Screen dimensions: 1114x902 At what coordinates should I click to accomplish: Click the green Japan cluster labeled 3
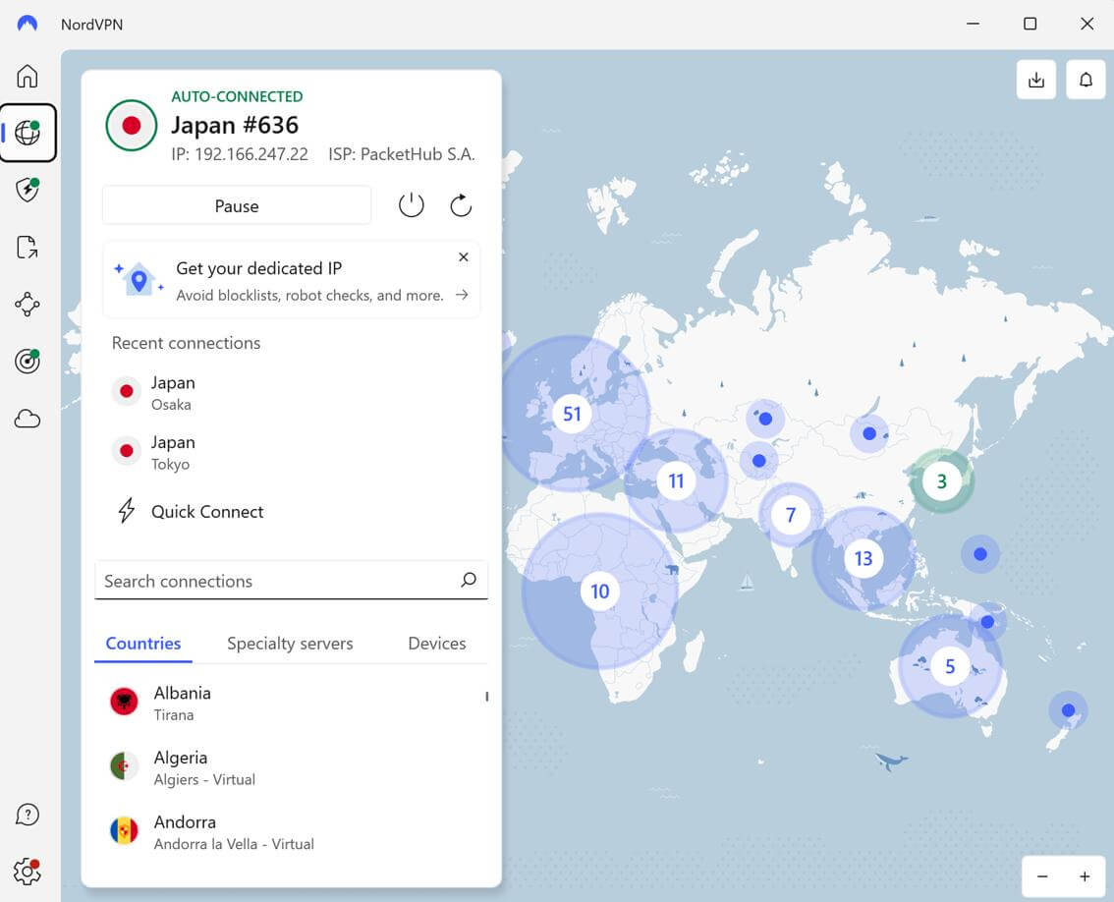[x=942, y=481]
